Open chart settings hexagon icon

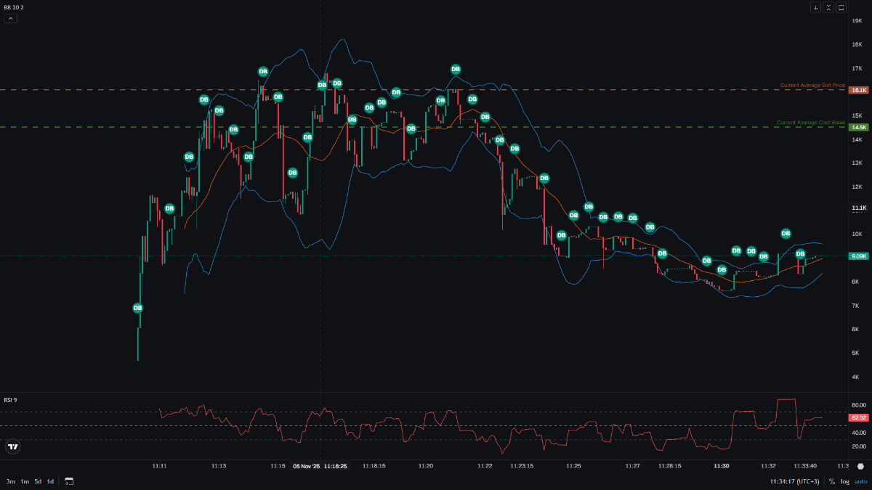(860, 466)
